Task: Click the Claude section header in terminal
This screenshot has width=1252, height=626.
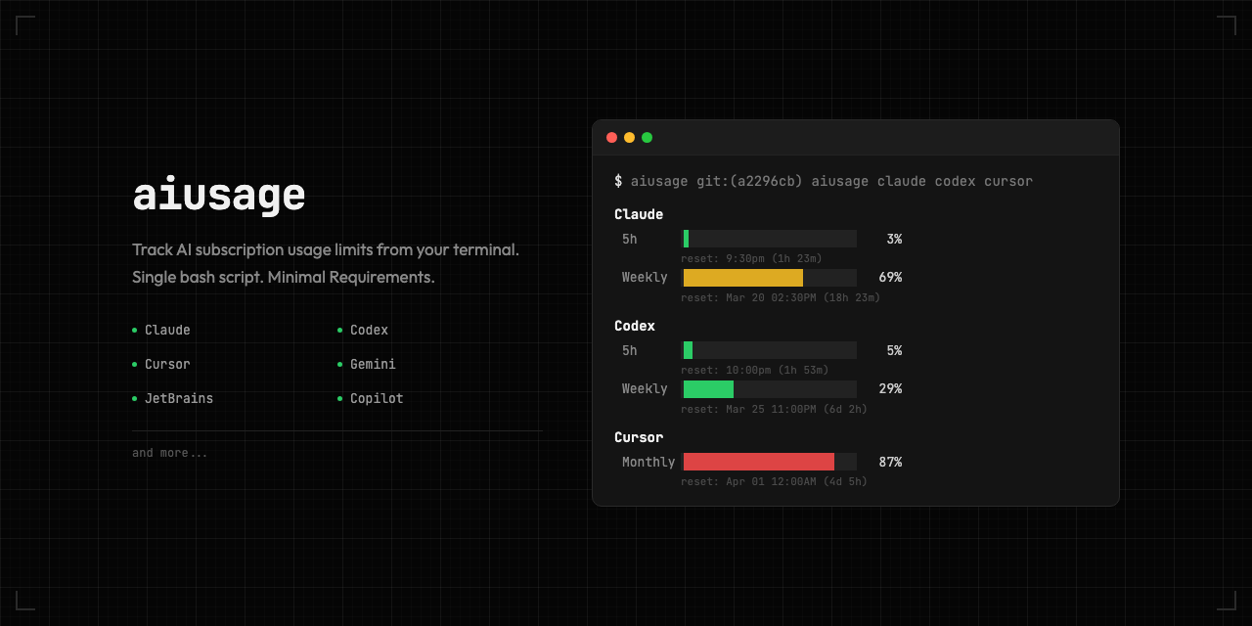Action: pos(639,215)
